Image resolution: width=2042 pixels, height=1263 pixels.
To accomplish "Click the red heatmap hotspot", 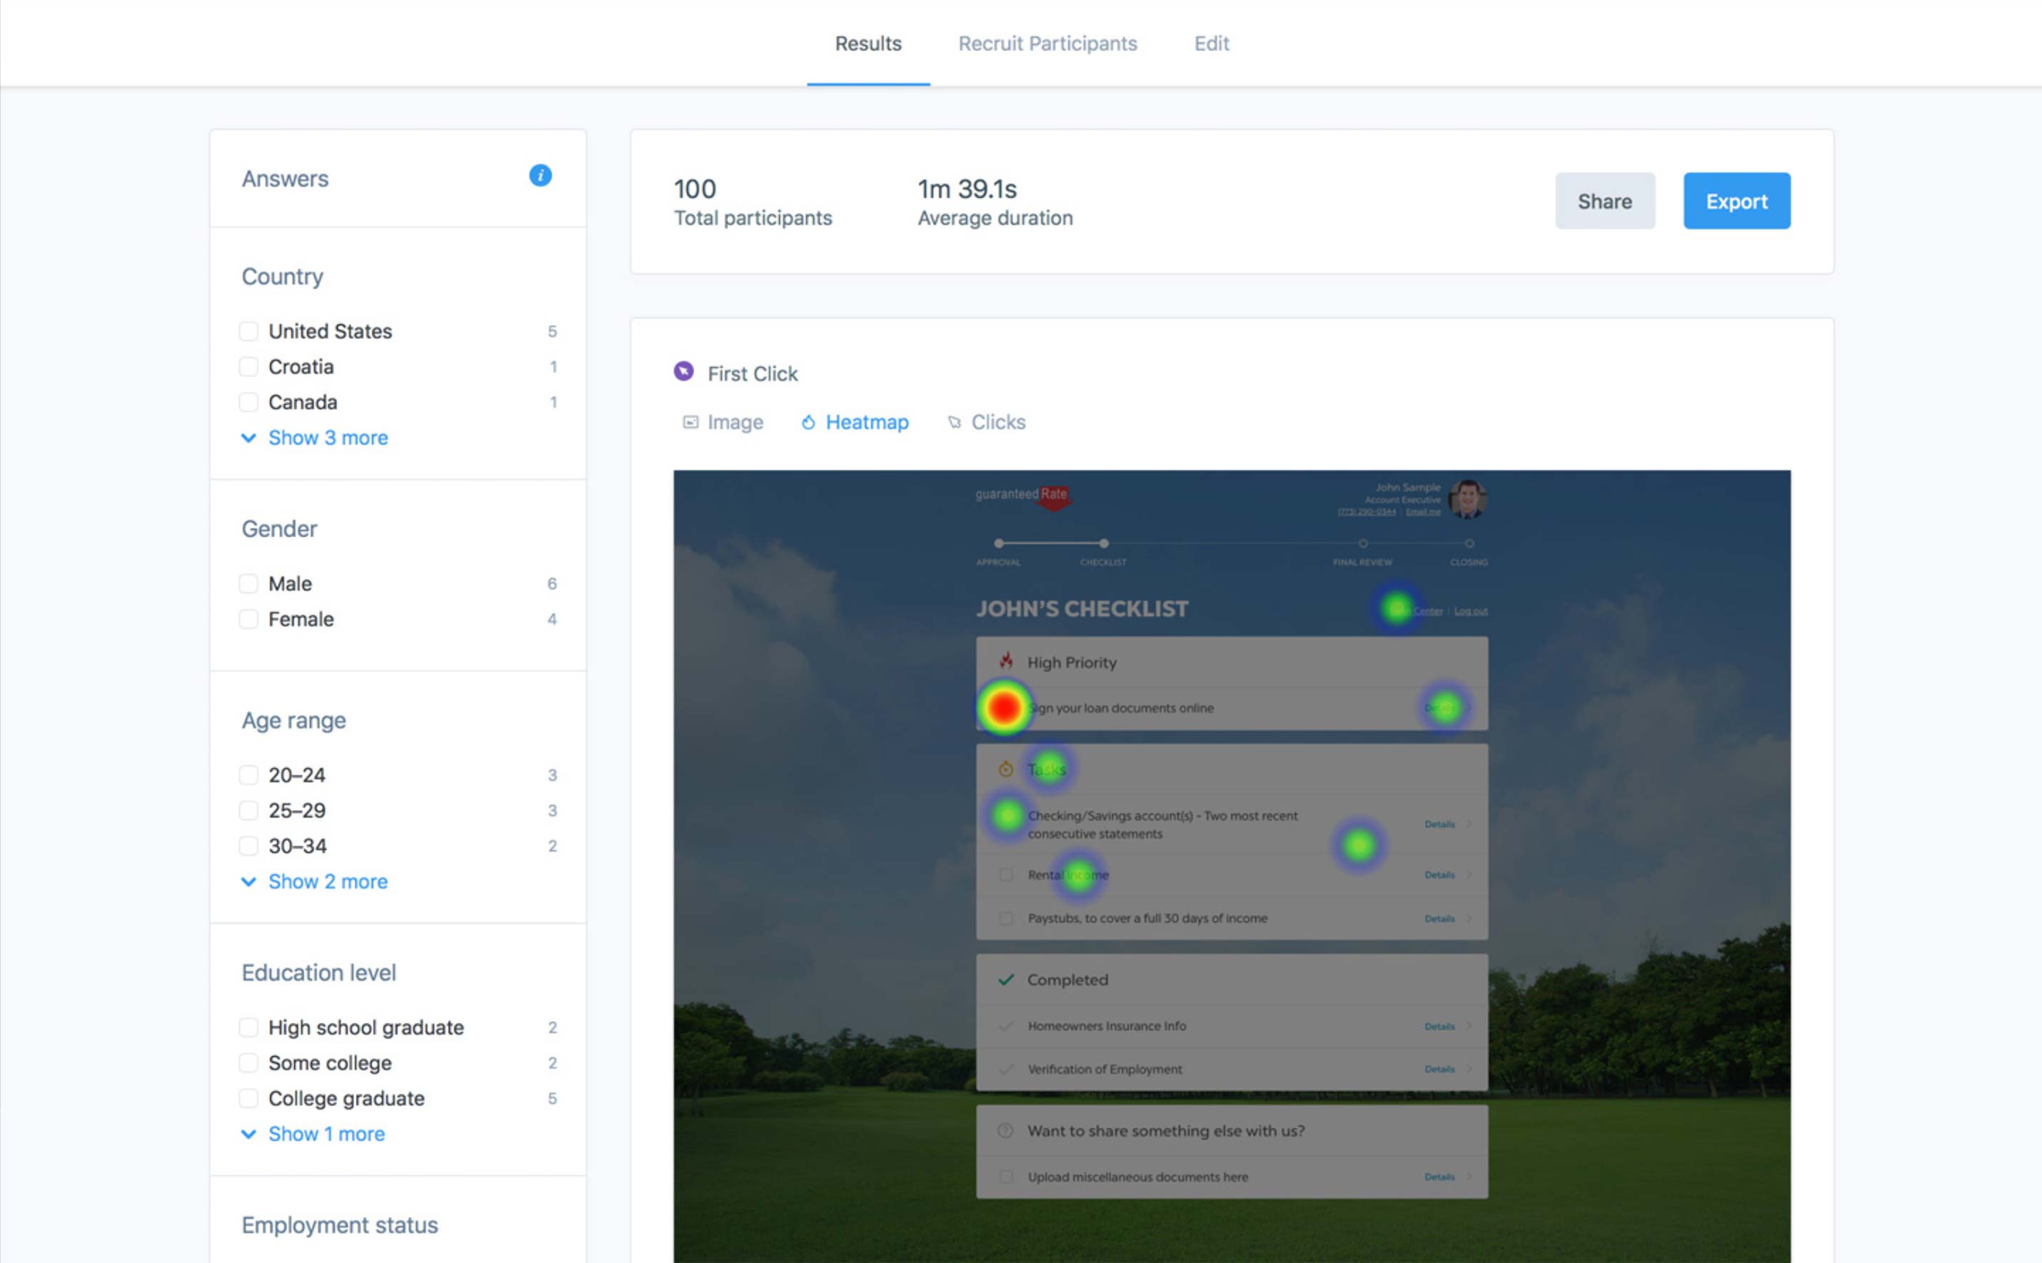I will pyautogui.click(x=1004, y=708).
